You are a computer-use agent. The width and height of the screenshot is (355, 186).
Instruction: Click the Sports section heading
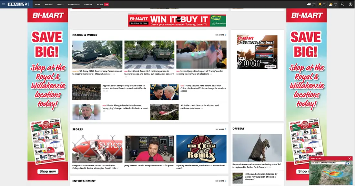(77, 130)
